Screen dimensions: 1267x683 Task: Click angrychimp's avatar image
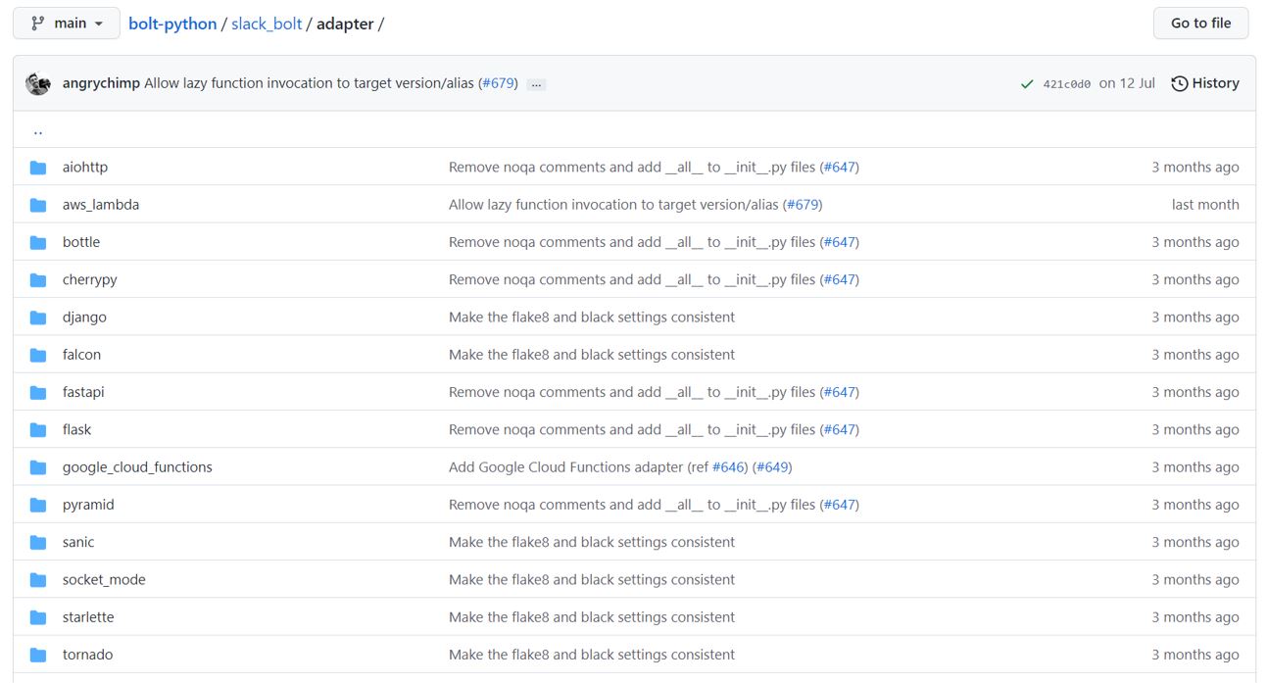[x=38, y=83]
